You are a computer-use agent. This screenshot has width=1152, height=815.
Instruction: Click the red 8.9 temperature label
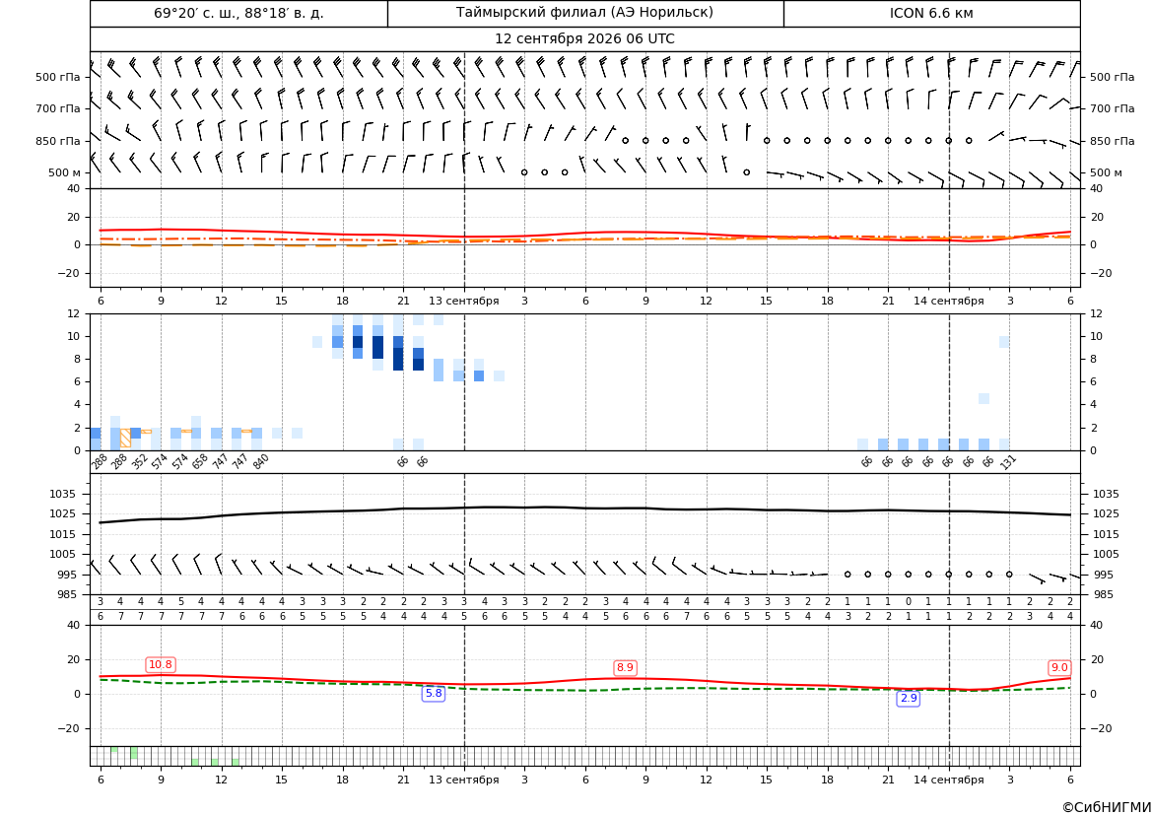[x=625, y=667]
